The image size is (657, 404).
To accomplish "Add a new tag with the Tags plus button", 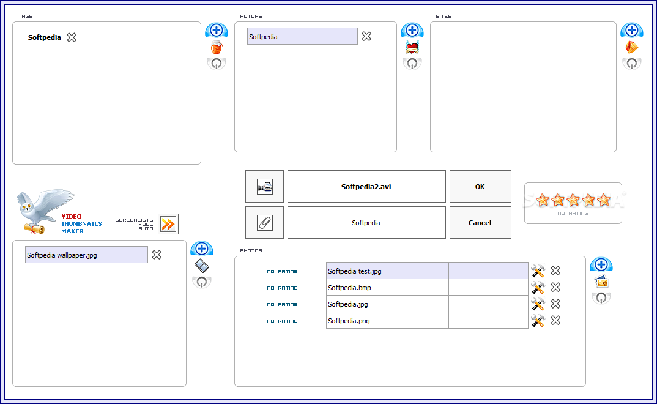I will coord(216,30).
